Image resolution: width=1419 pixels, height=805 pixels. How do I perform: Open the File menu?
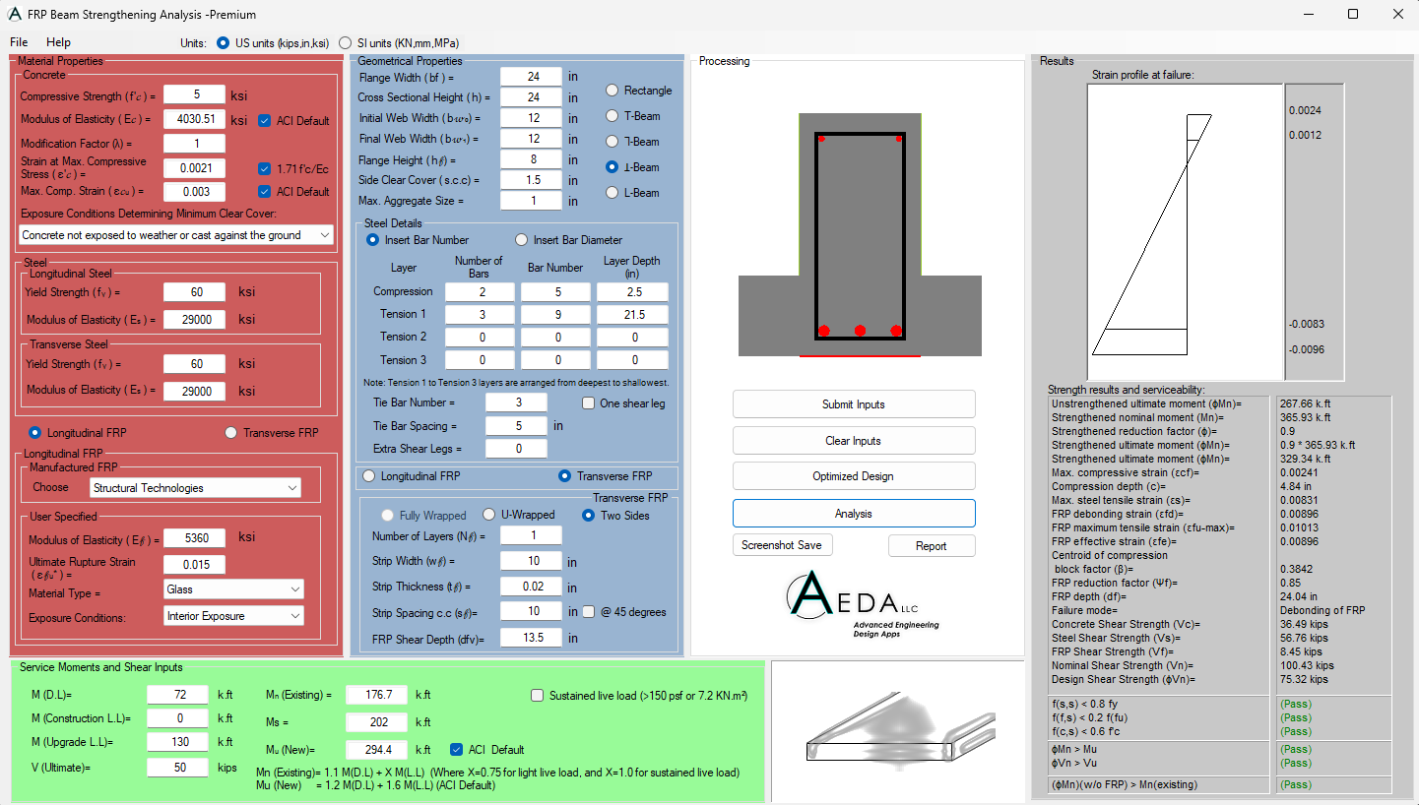(19, 43)
